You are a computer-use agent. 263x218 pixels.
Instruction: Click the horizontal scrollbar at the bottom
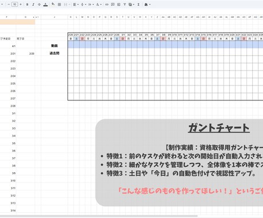99,216
